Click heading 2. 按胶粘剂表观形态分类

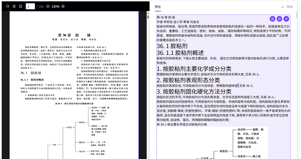click(188, 80)
